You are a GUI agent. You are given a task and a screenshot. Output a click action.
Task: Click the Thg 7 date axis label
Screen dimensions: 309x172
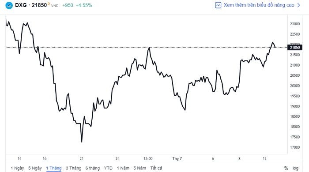pyautogui.click(x=177, y=159)
